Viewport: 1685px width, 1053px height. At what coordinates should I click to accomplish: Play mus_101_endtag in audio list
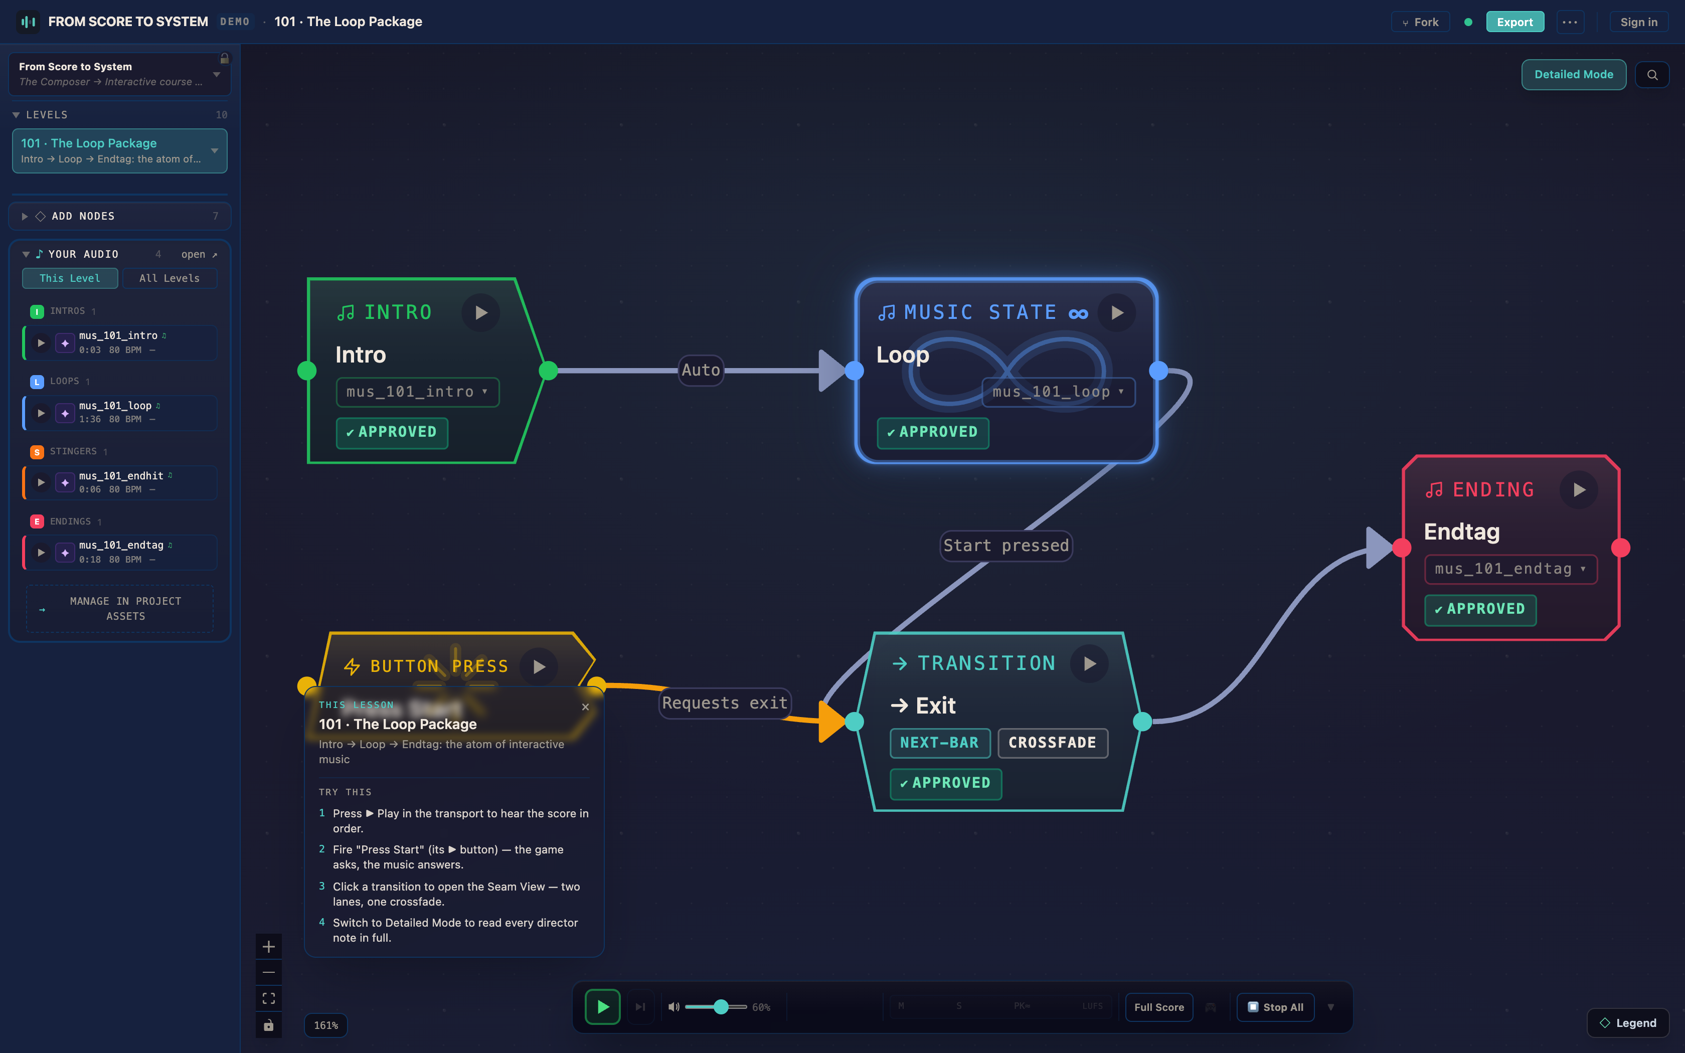tap(41, 552)
